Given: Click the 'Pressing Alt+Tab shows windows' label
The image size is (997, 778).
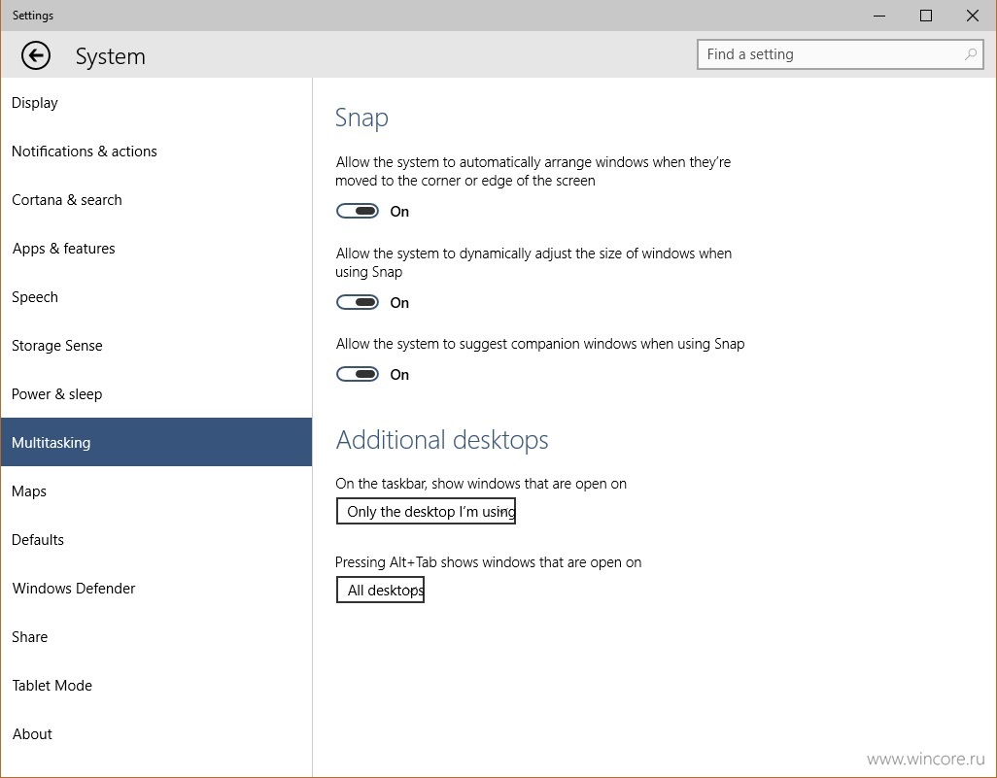Looking at the screenshot, I should tap(489, 561).
